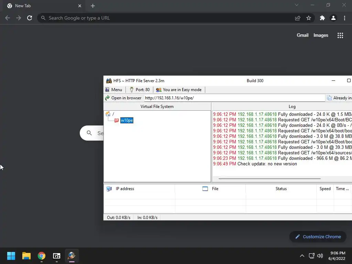The height and width of the screenshot is (264, 352).
Task: Click the HFS taskbar icon
Action: coord(71,256)
